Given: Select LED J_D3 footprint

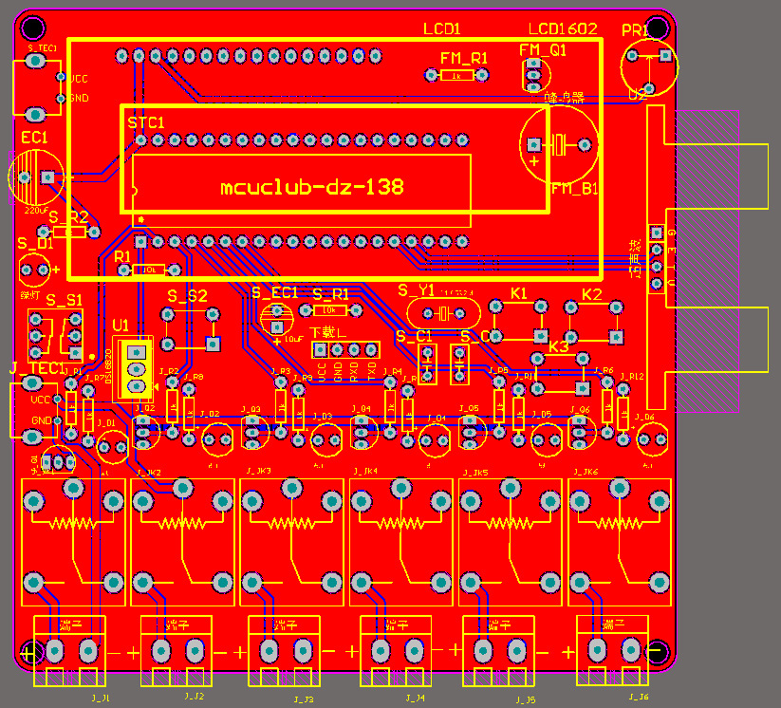Looking at the screenshot, I should click(x=326, y=440).
